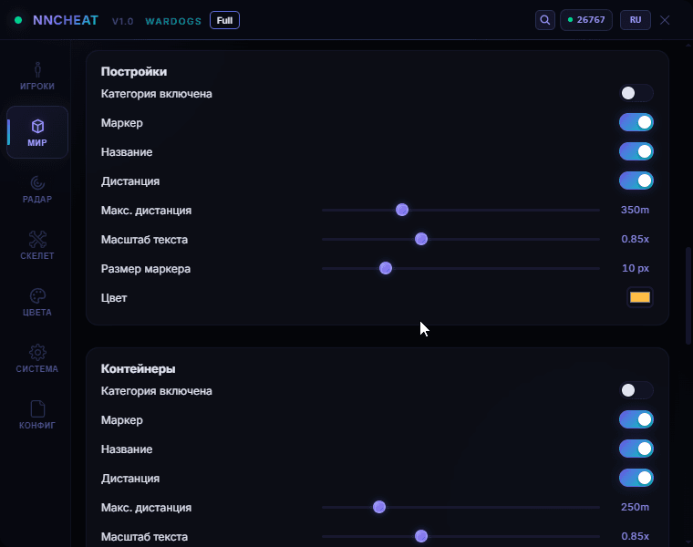693x547 pixels.
Task: Switch language with the RU button
Action: click(636, 20)
